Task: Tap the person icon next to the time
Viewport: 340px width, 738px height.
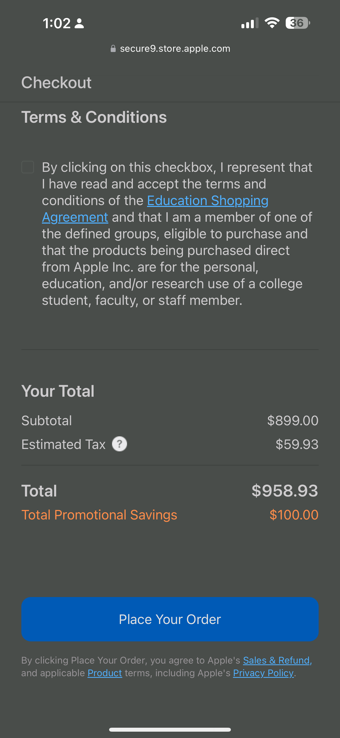Action: (x=79, y=23)
